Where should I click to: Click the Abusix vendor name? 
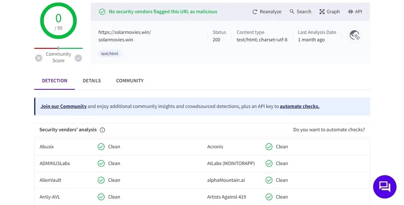pos(47,147)
